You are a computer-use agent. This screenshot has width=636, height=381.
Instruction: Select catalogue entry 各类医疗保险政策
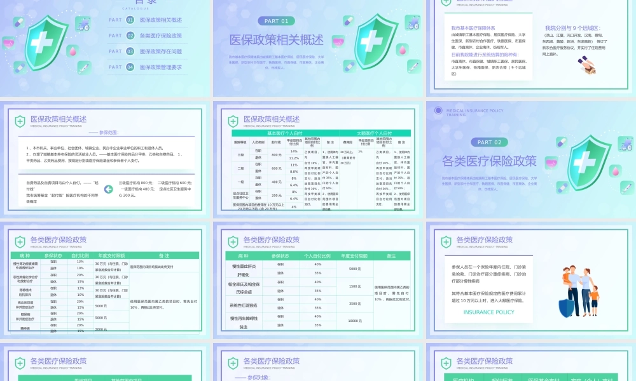161,36
